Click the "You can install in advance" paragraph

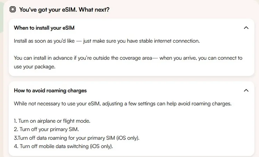128,58
